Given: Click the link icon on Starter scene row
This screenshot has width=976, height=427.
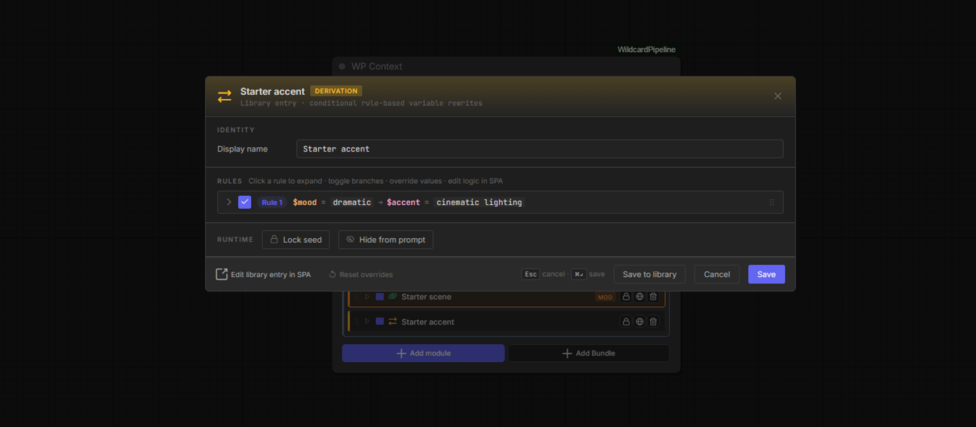Looking at the screenshot, I should (x=393, y=297).
